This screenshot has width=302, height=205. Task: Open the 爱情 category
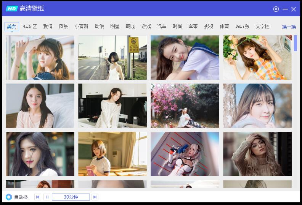click(48, 26)
